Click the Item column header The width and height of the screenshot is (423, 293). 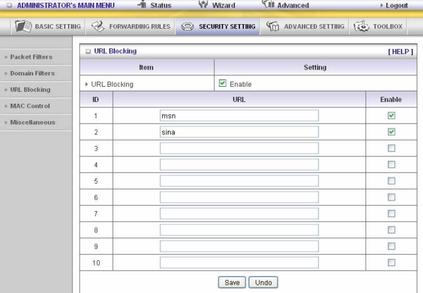point(146,67)
